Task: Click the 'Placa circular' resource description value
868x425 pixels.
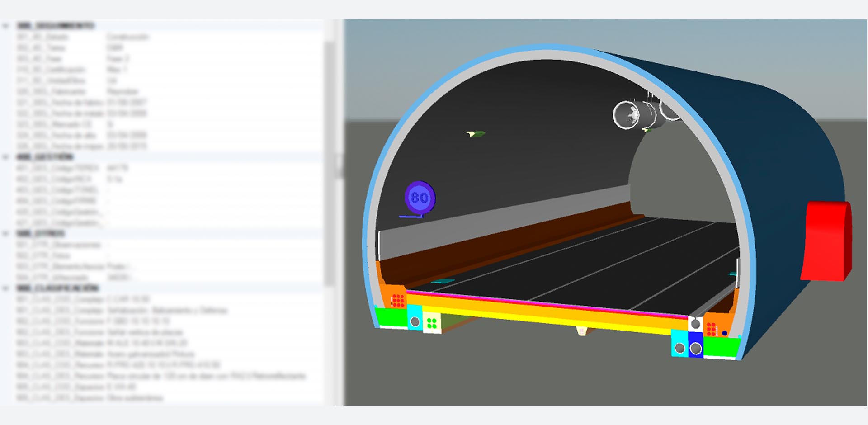Action: tap(206, 376)
